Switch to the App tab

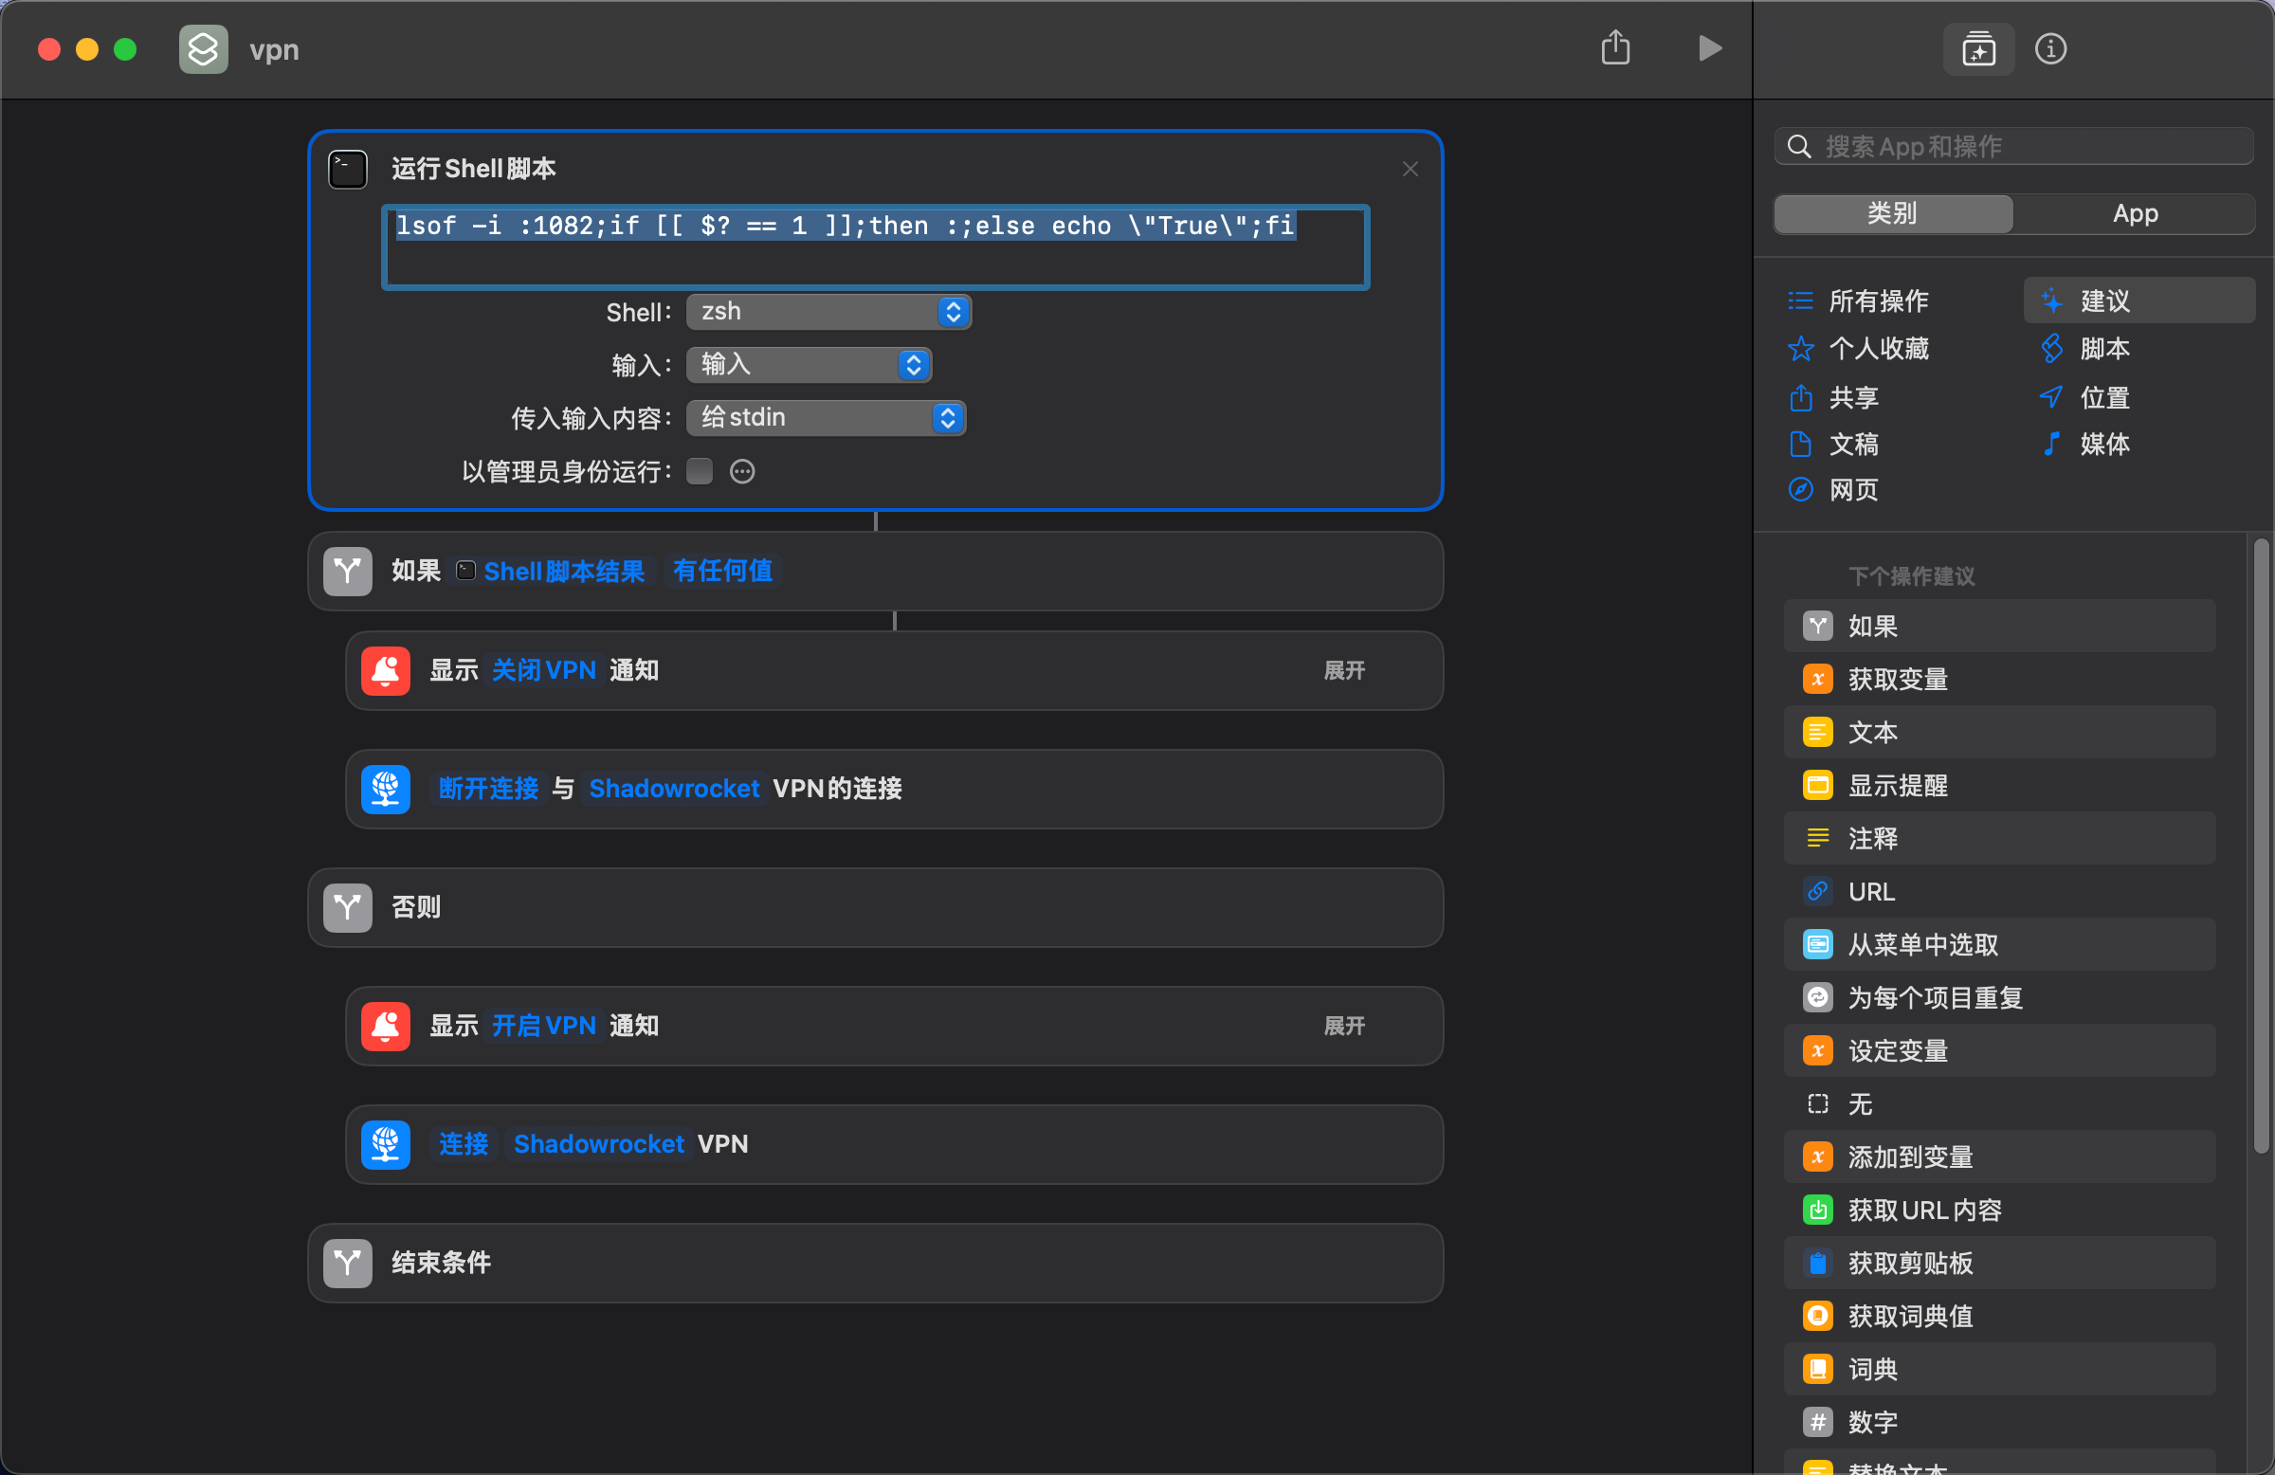(x=2135, y=213)
